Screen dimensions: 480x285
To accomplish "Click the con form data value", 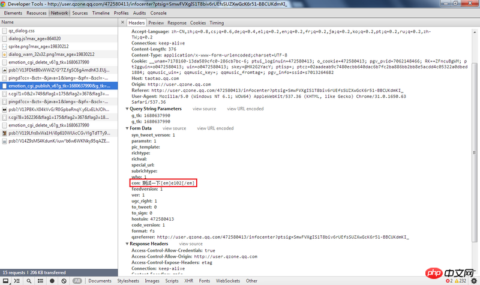I will point(169,183).
